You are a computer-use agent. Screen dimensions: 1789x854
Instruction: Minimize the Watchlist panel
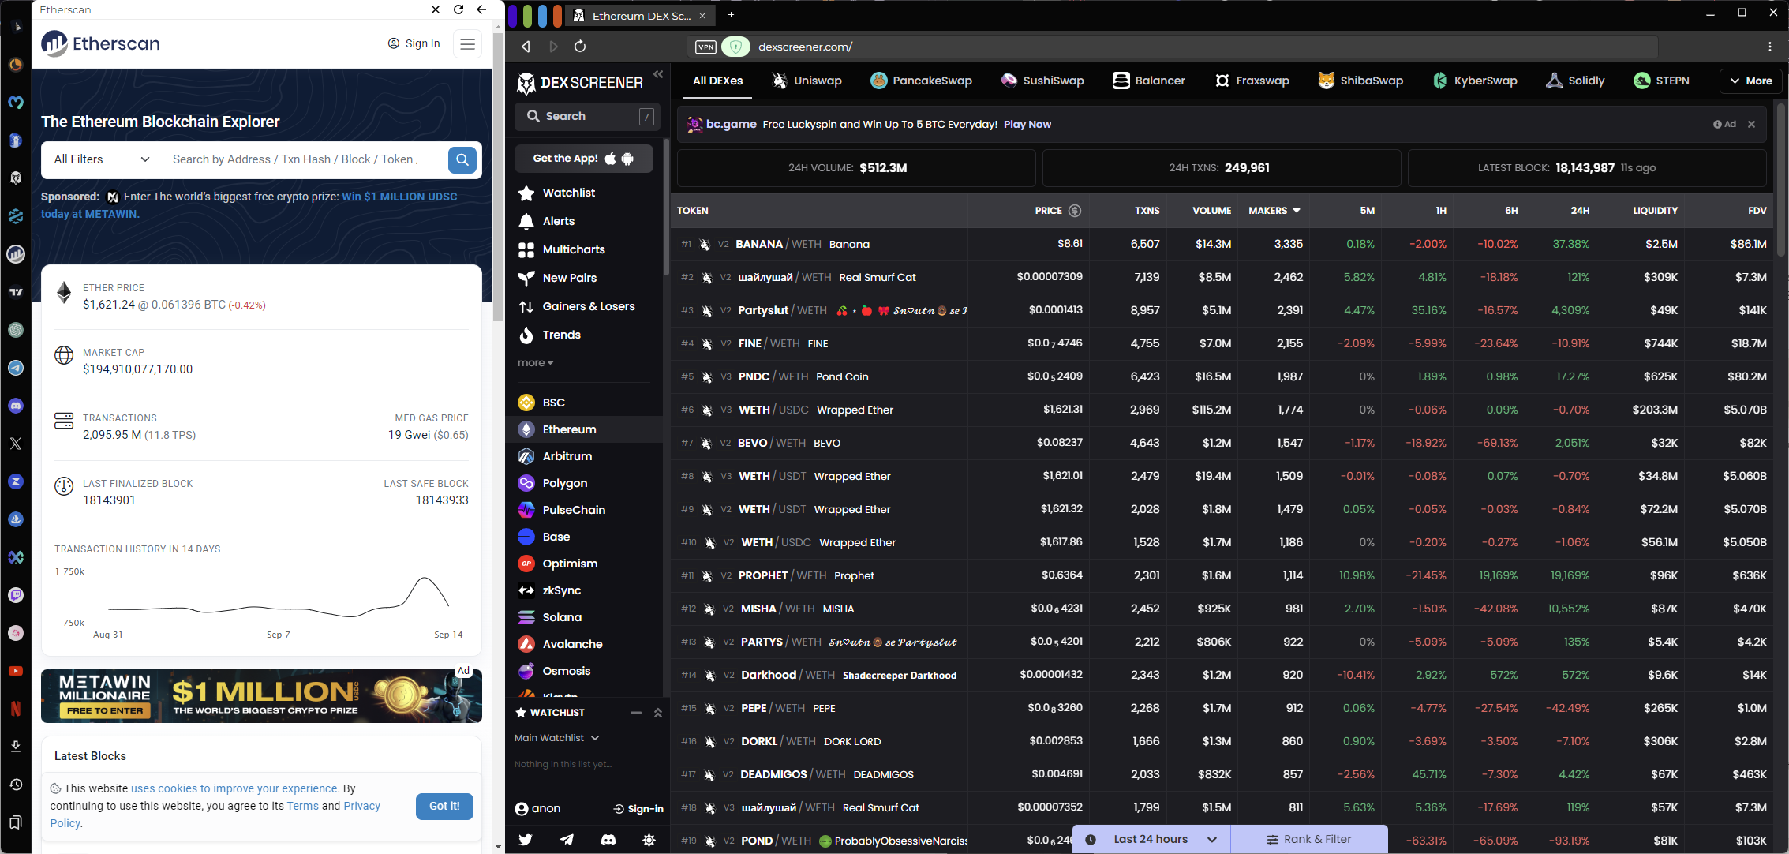coord(635,713)
